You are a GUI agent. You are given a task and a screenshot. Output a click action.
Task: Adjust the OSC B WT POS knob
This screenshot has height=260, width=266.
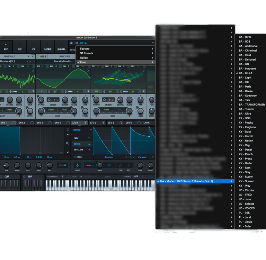point(41,100)
